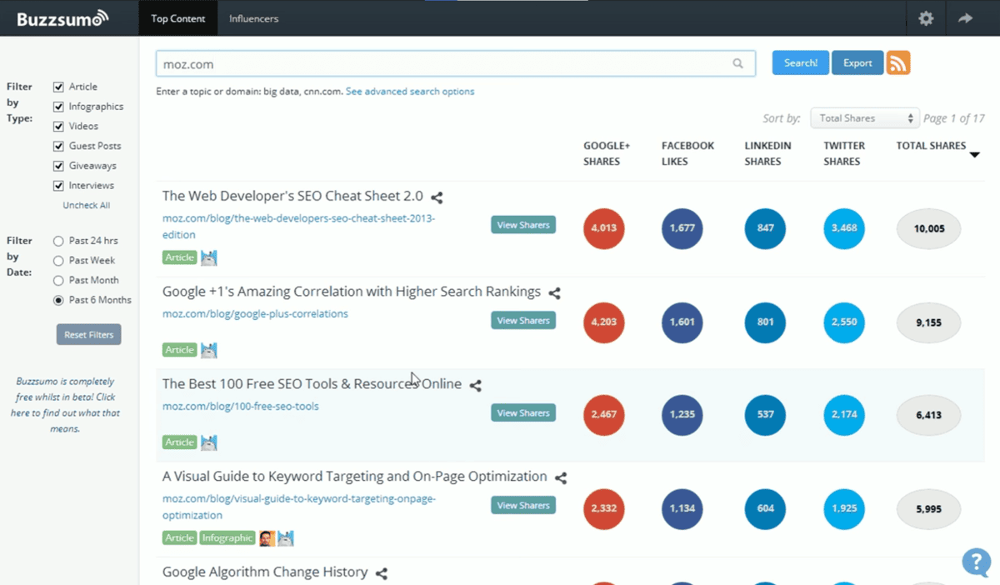Open moz.com/blog/google-plus-correlations link
This screenshot has width=1000, height=585.
click(x=255, y=314)
